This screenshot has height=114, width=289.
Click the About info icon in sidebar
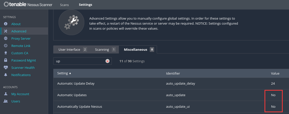(6, 24)
